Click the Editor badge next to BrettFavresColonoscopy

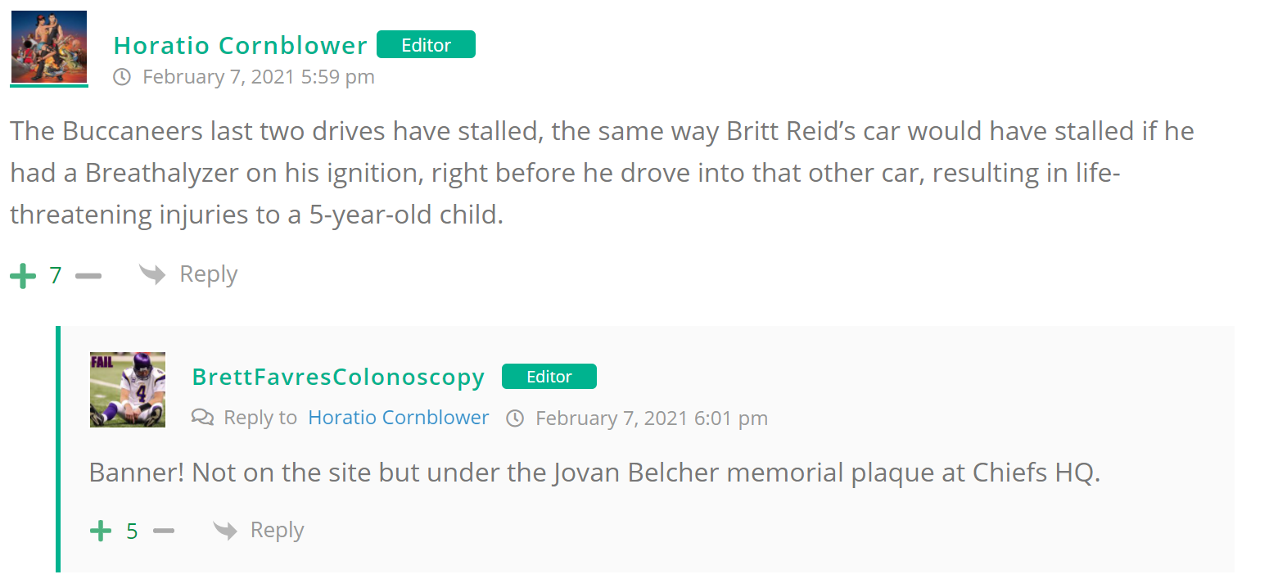pos(549,377)
